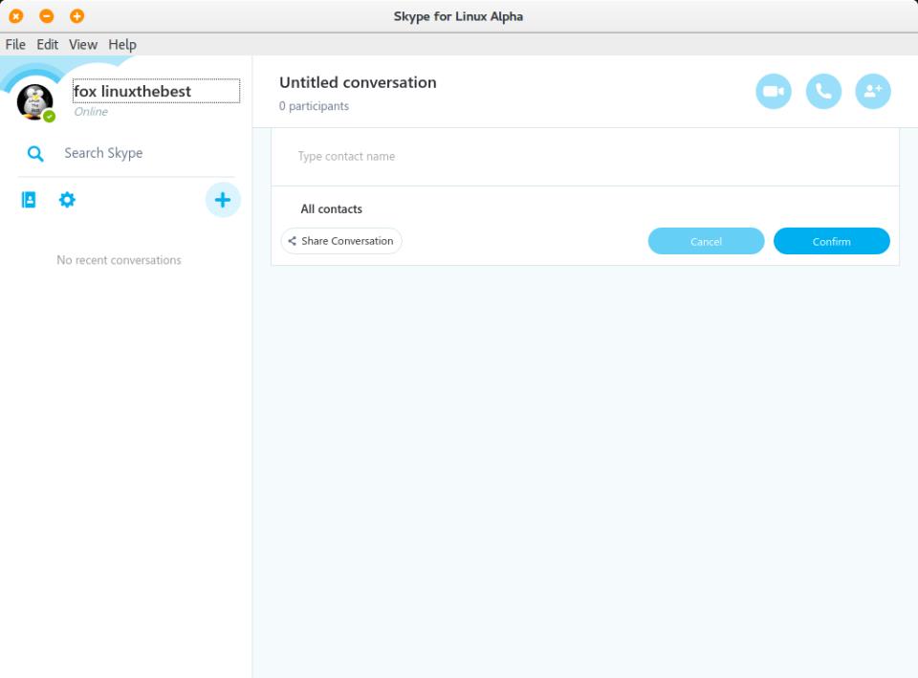Open the View menu
This screenshot has height=678, width=918.
(x=83, y=44)
